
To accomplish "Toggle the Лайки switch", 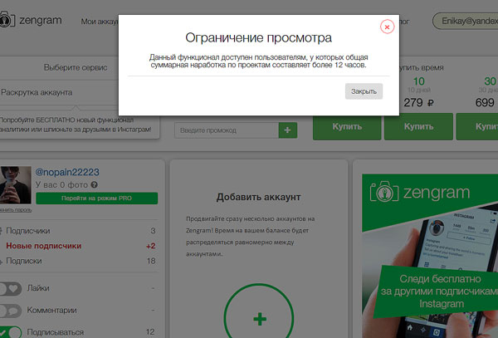I will point(11,289).
